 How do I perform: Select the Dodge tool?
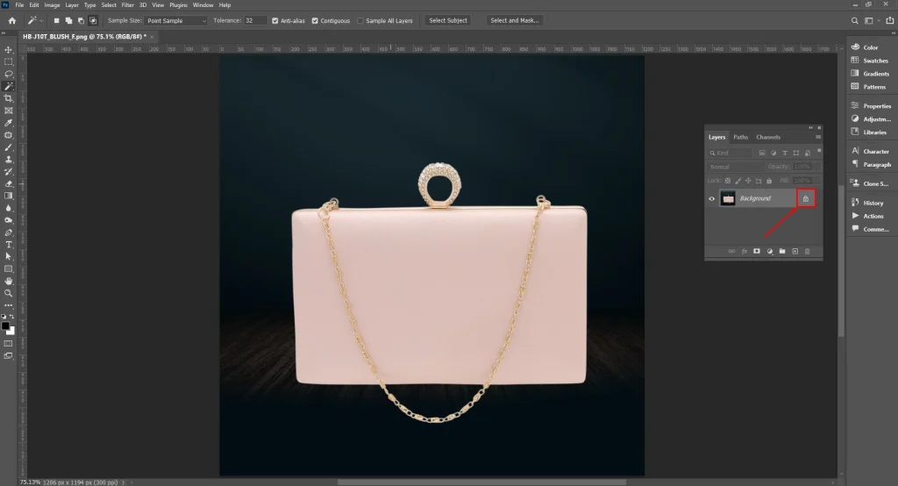pos(9,220)
